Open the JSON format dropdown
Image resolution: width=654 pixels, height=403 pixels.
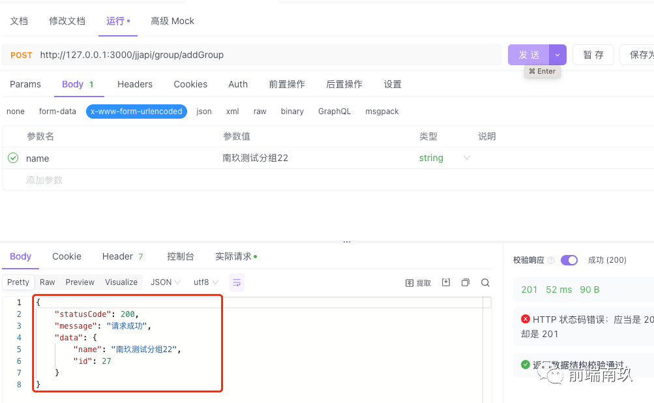click(166, 282)
